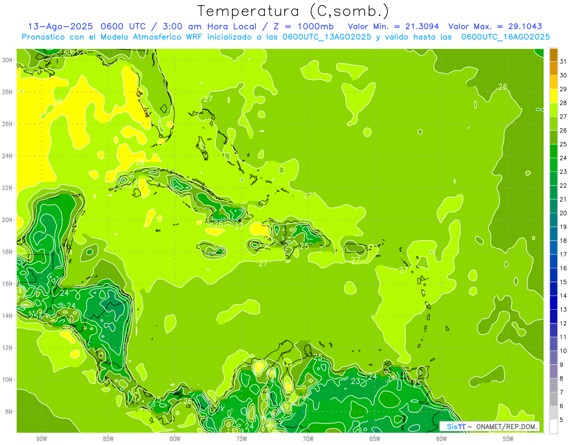Click the "23" contour label over Venezuela
This screenshot has height=445, width=576.
[355, 381]
